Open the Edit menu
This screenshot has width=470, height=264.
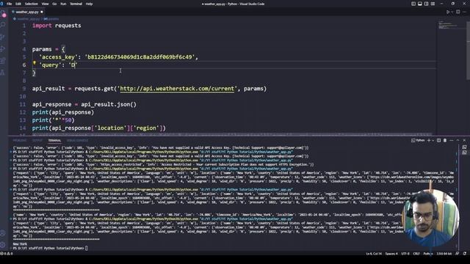coord(18,4)
